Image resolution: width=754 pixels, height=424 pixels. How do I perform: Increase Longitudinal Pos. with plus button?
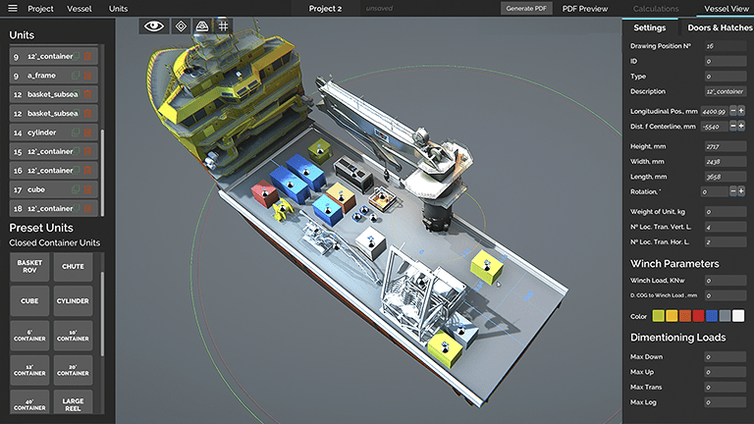click(x=741, y=111)
